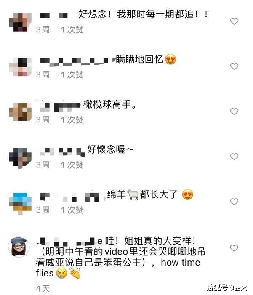Open username before '橄榄球高手' comment

click(59, 106)
